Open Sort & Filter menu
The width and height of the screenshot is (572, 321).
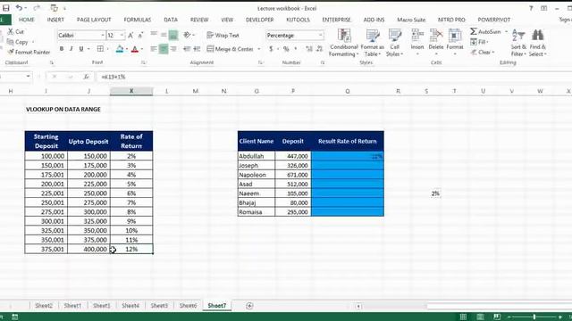click(x=518, y=43)
